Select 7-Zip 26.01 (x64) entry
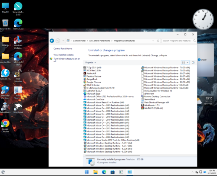 click(92, 67)
